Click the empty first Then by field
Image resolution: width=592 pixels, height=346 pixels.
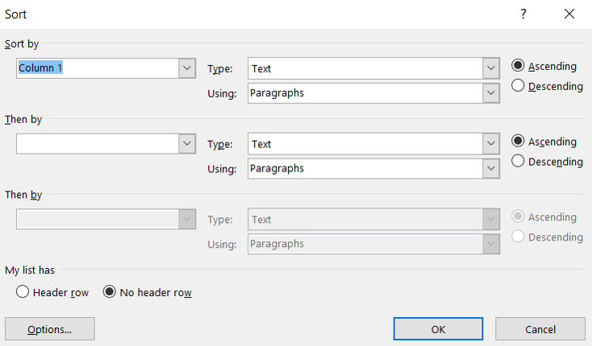pyautogui.click(x=98, y=143)
